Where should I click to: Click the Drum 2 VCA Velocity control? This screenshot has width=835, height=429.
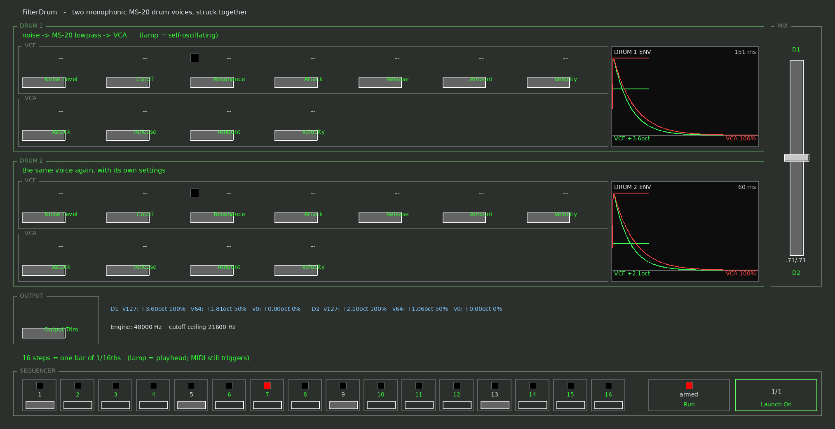pos(296,270)
